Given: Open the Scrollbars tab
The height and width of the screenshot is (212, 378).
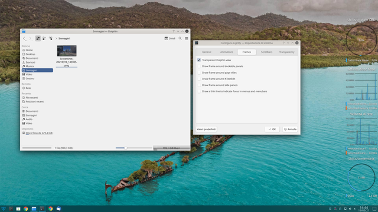Looking at the screenshot, I should pyautogui.click(x=266, y=52).
